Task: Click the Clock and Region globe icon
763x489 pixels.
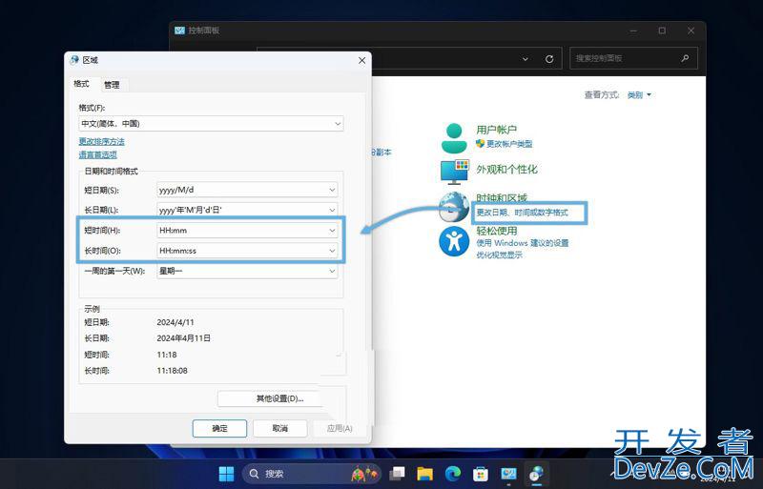Action: tap(453, 207)
